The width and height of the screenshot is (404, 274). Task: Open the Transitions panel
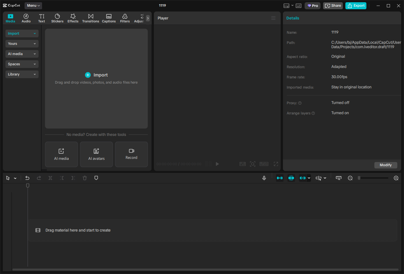pyautogui.click(x=90, y=18)
